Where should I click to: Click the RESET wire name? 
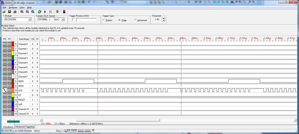(21, 100)
